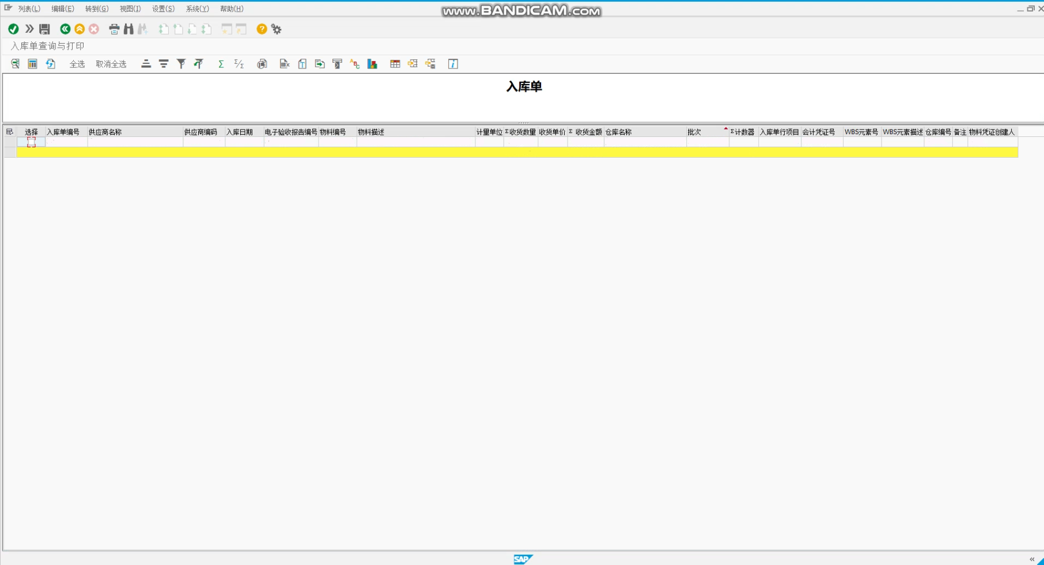Image resolution: width=1044 pixels, height=565 pixels.
Task: Open the 列表(L) menu
Action: point(29,9)
